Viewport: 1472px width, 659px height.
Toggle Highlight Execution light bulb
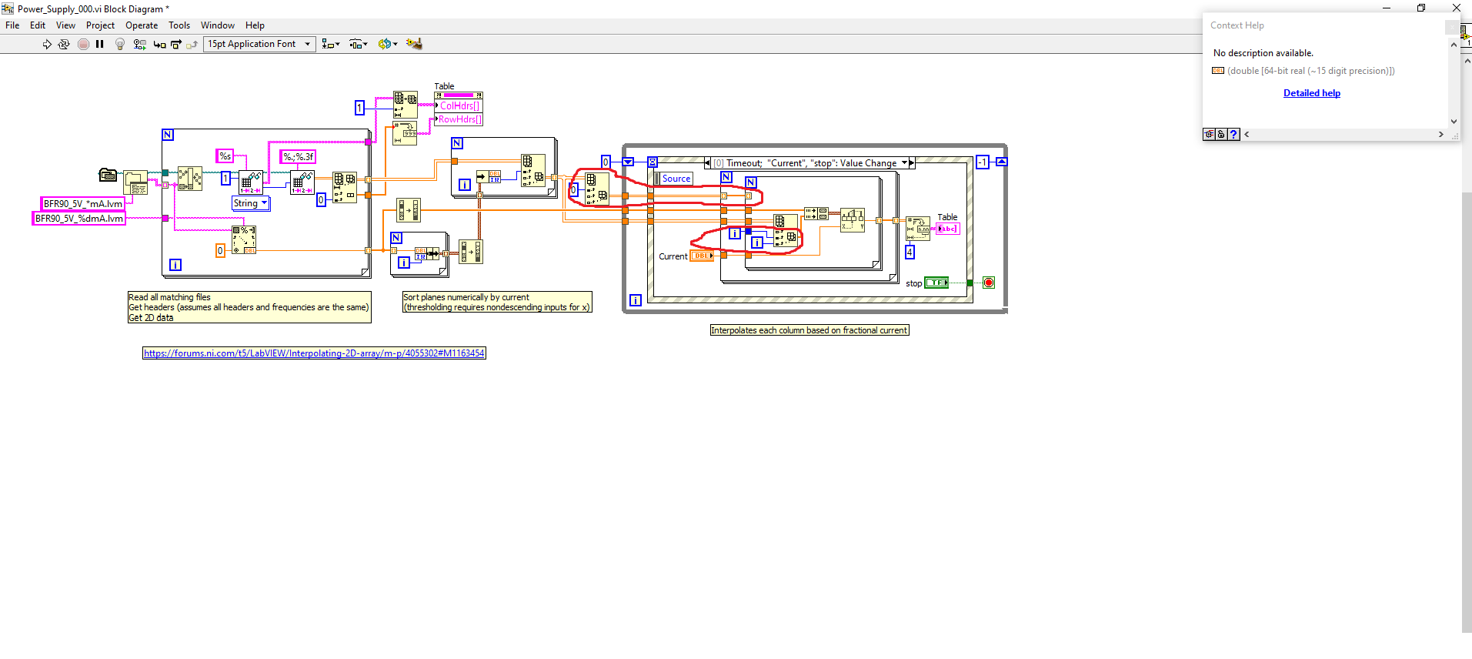pyautogui.click(x=120, y=44)
